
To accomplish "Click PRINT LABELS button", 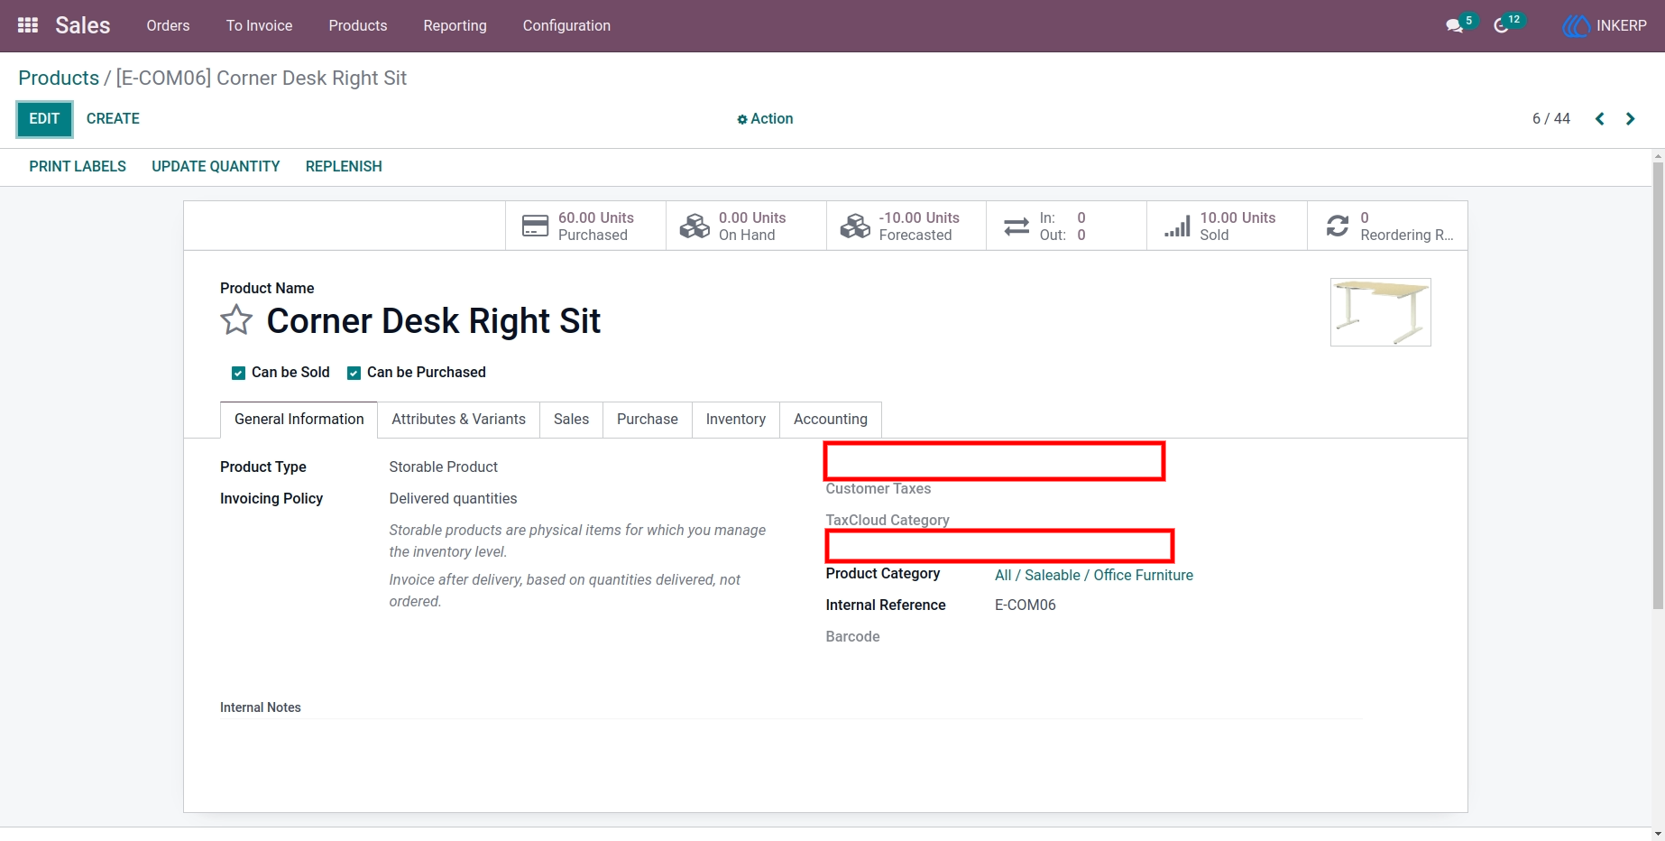I will tap(78, 167).
